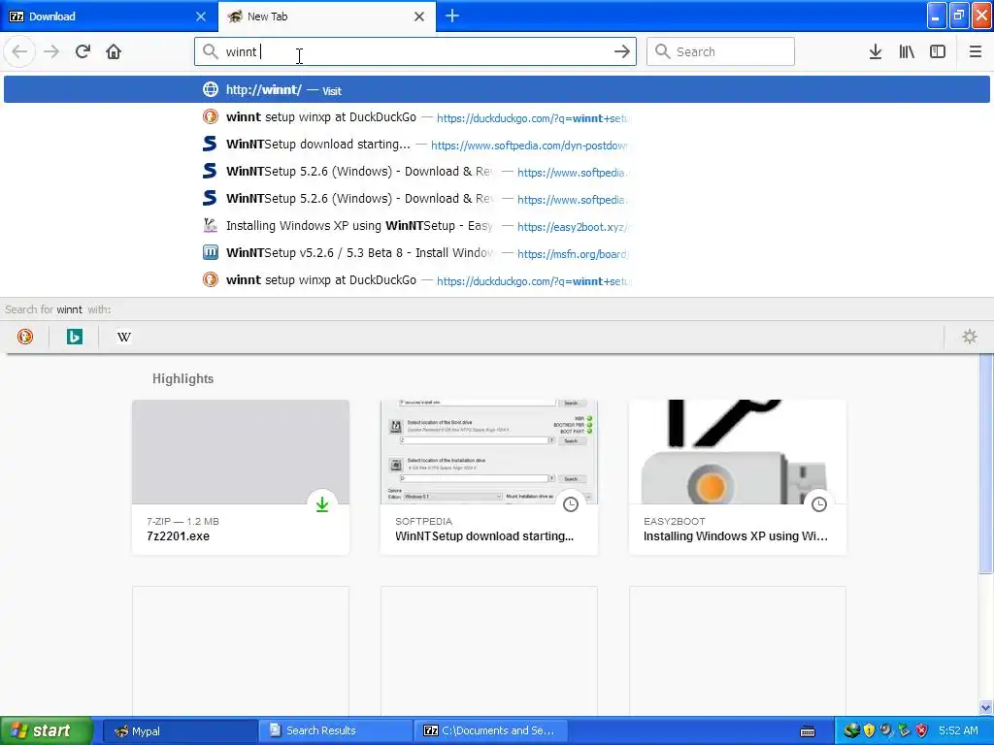Click the vertical scrollbar thumb on page
The image size is (994, 745).
[x=986, y=464]
